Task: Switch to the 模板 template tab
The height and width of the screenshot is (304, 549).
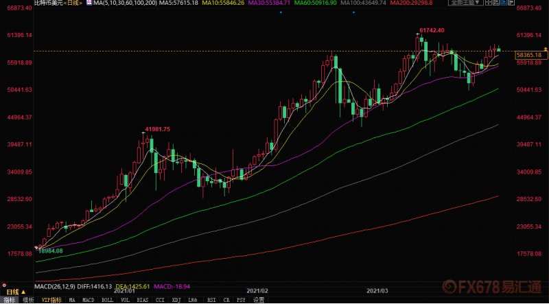Action: point(28,300)
